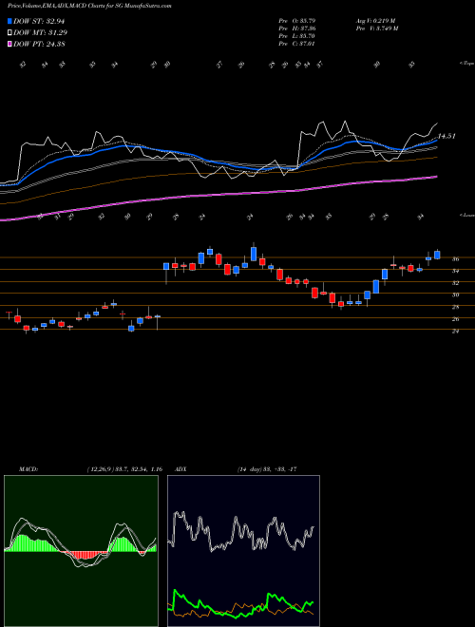Select the 'DOW MT: 31.29' legend label

click(40, 33)
